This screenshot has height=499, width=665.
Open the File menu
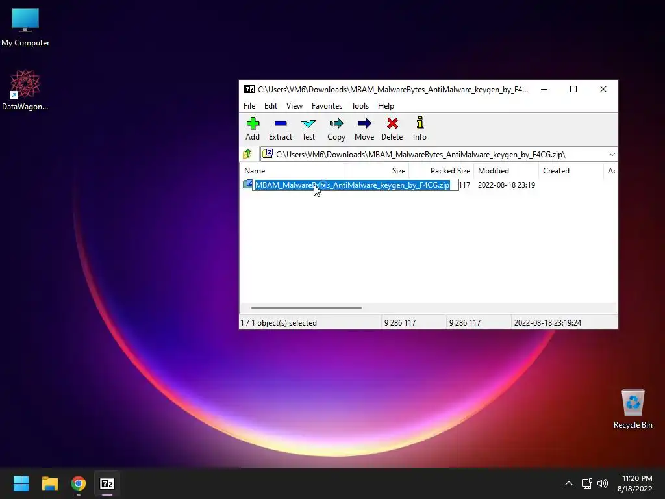pos(249,106)
